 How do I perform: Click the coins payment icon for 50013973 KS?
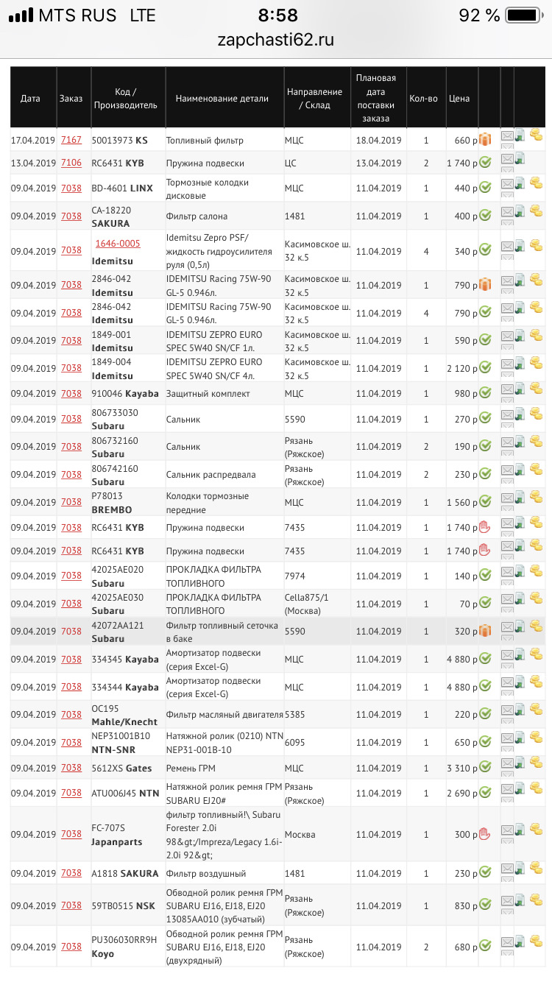tap(536, 135)
